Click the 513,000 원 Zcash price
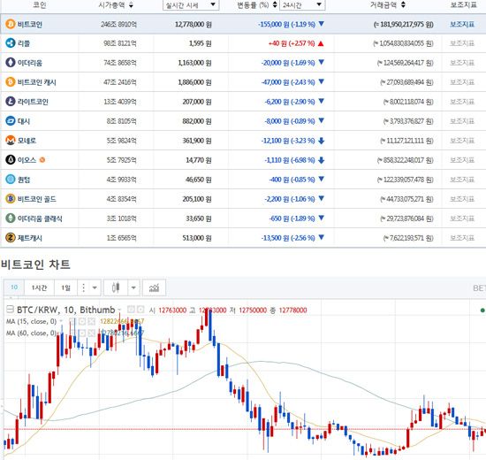 (197, 238)
